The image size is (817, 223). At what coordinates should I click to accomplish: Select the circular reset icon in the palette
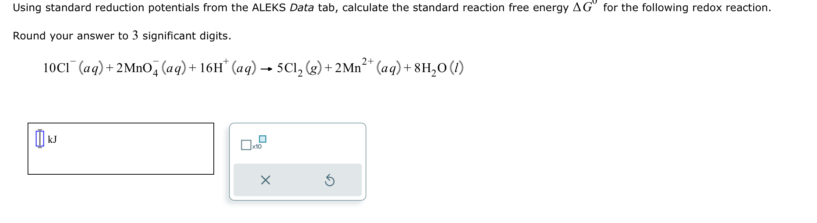pos(330,180)
